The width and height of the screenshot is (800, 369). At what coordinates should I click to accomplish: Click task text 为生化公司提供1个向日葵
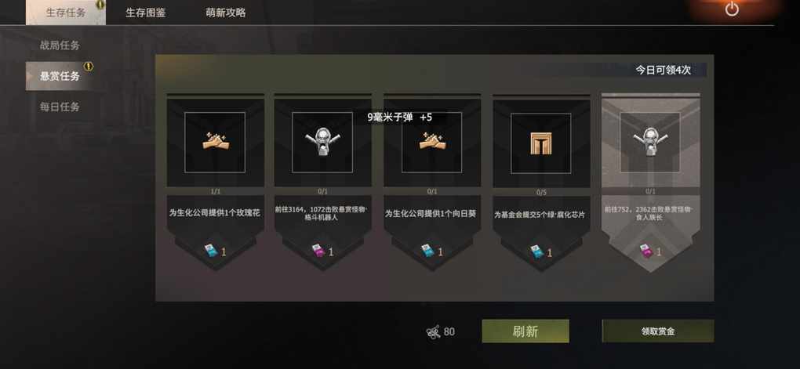click(430, 214)
